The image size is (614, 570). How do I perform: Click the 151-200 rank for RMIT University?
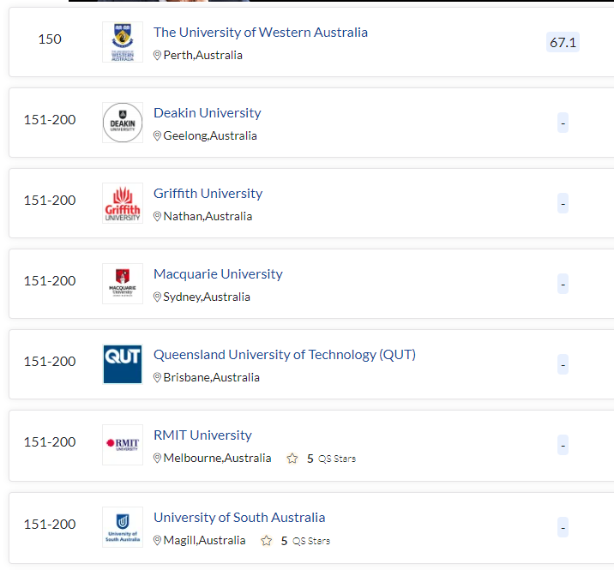coord(50,442)
